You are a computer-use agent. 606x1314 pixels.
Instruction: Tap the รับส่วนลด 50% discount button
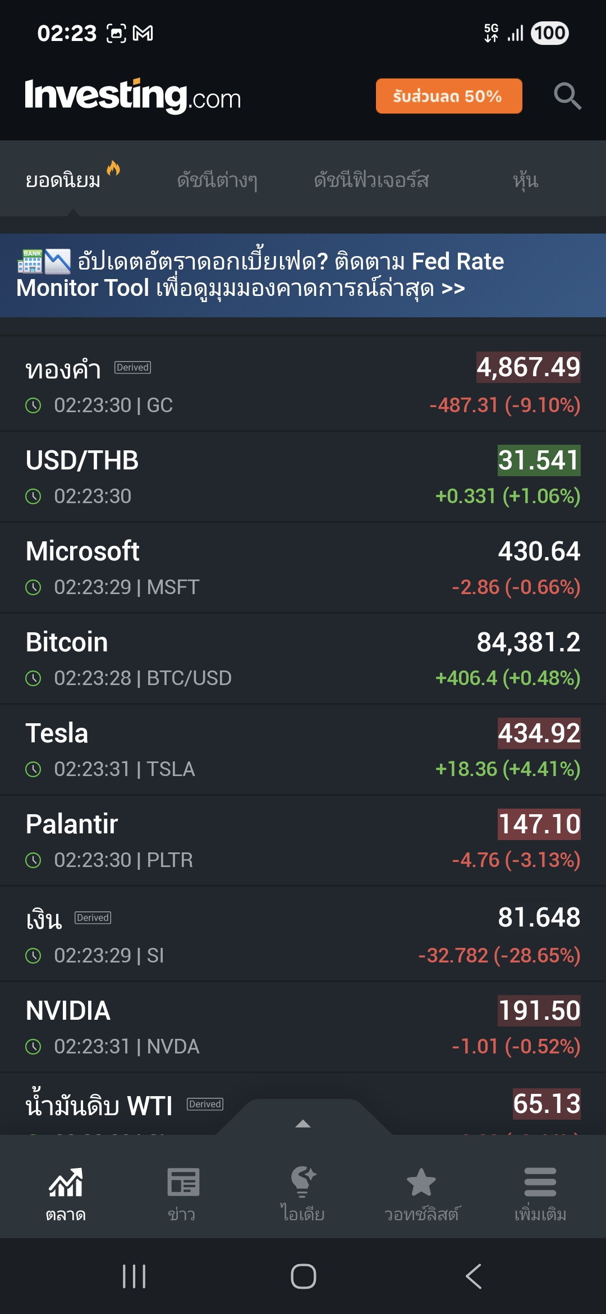448,96
